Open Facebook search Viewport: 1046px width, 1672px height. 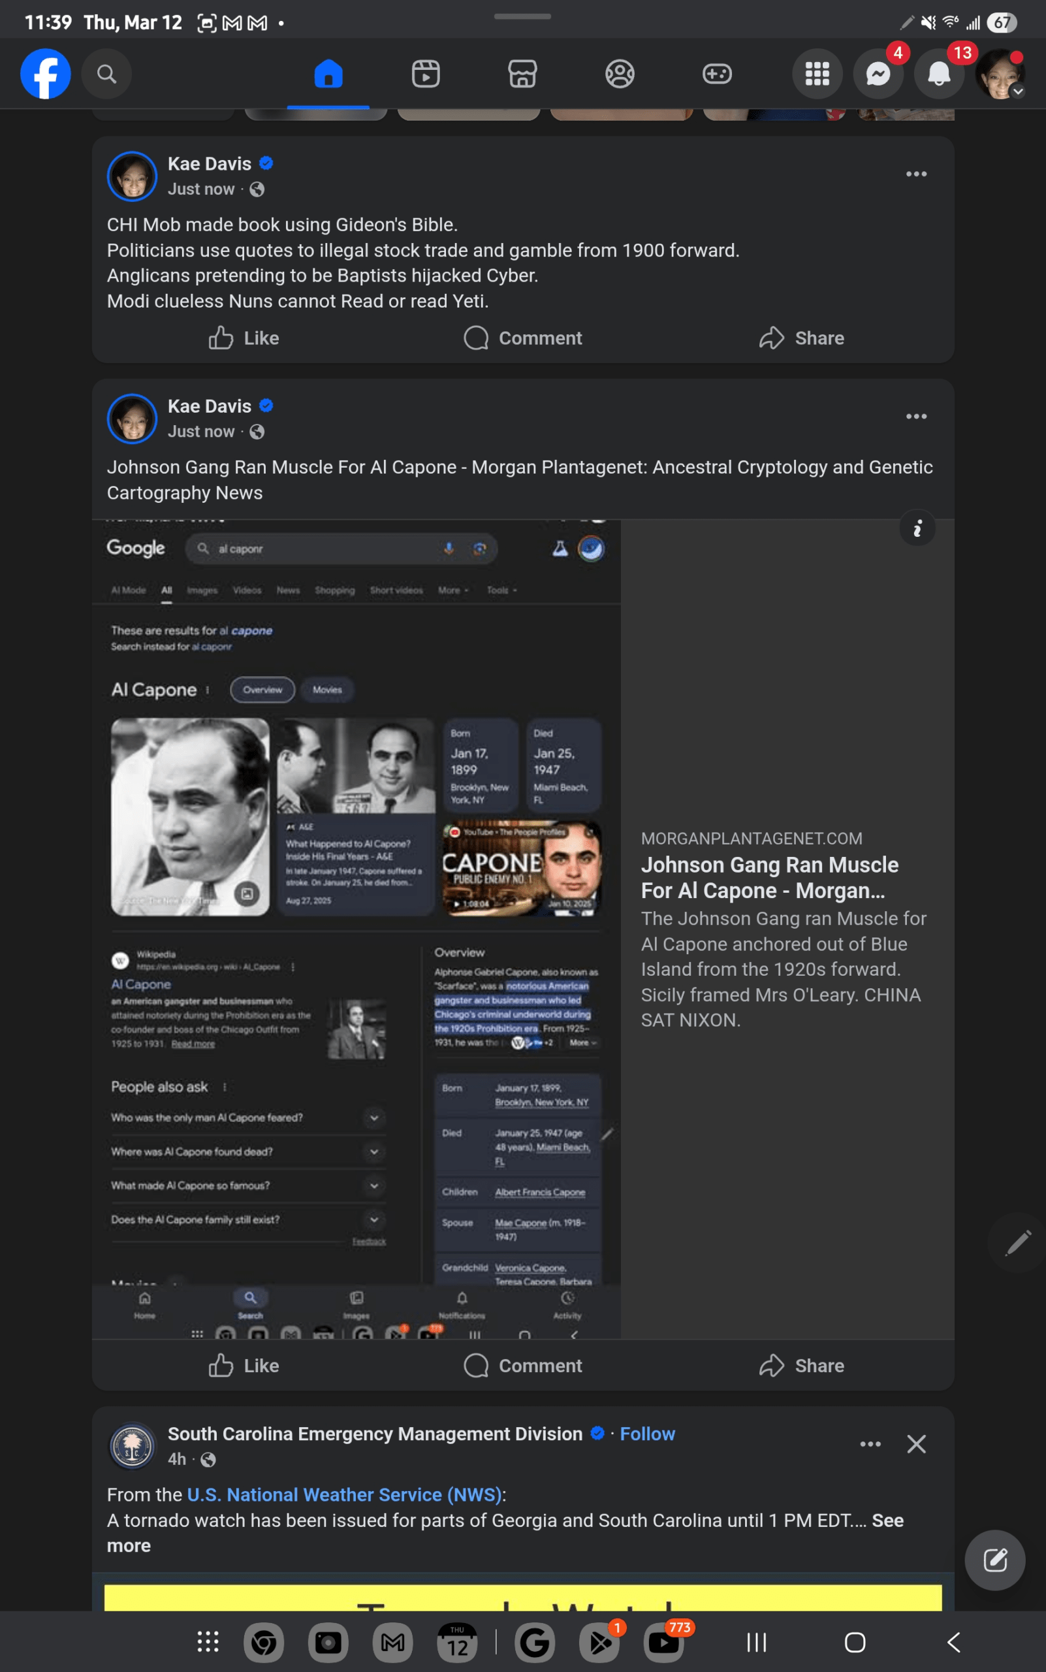106,74
